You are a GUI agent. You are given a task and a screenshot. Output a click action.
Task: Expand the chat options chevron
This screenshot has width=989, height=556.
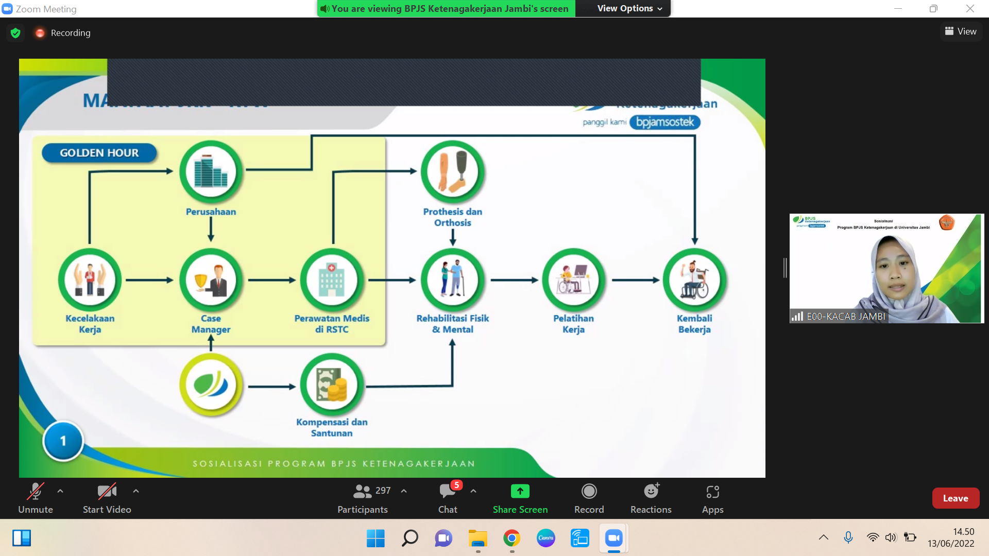click(473, 491)
